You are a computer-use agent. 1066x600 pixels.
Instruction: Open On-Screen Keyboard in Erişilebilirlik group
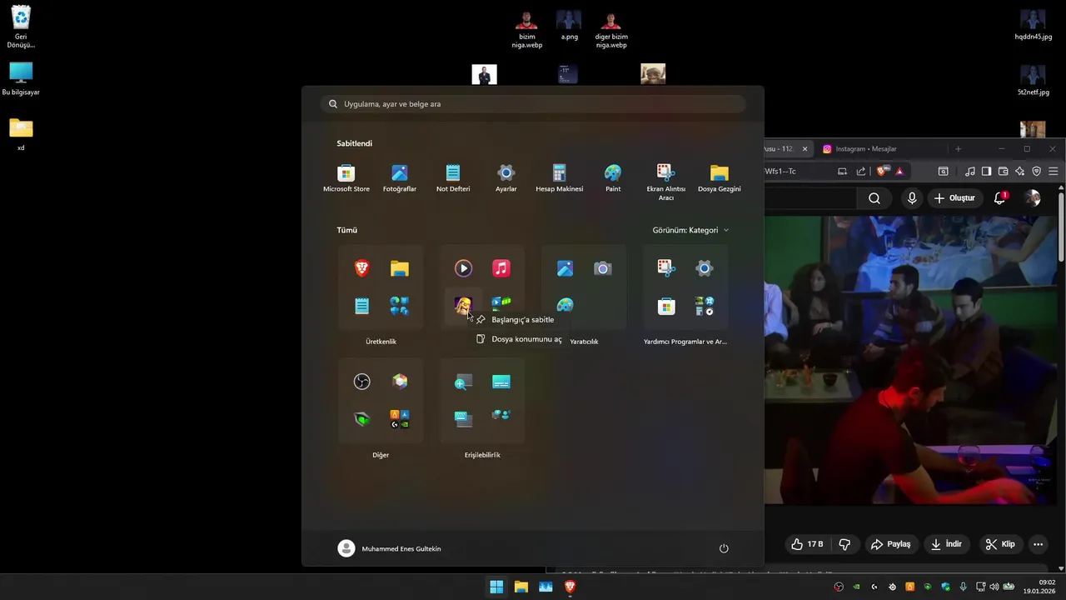pyautogui.click(x=463, y=418)
